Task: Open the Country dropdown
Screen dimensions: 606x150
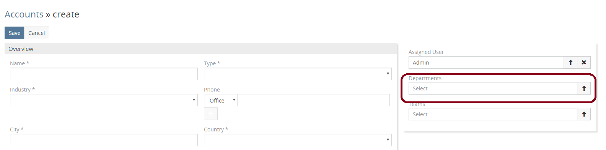Action: 298,140
